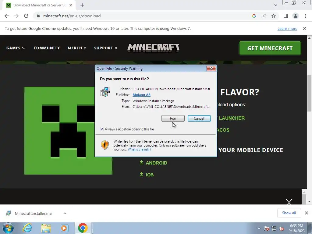Click the scrollbar down arrow

click(x=309, y=202)
